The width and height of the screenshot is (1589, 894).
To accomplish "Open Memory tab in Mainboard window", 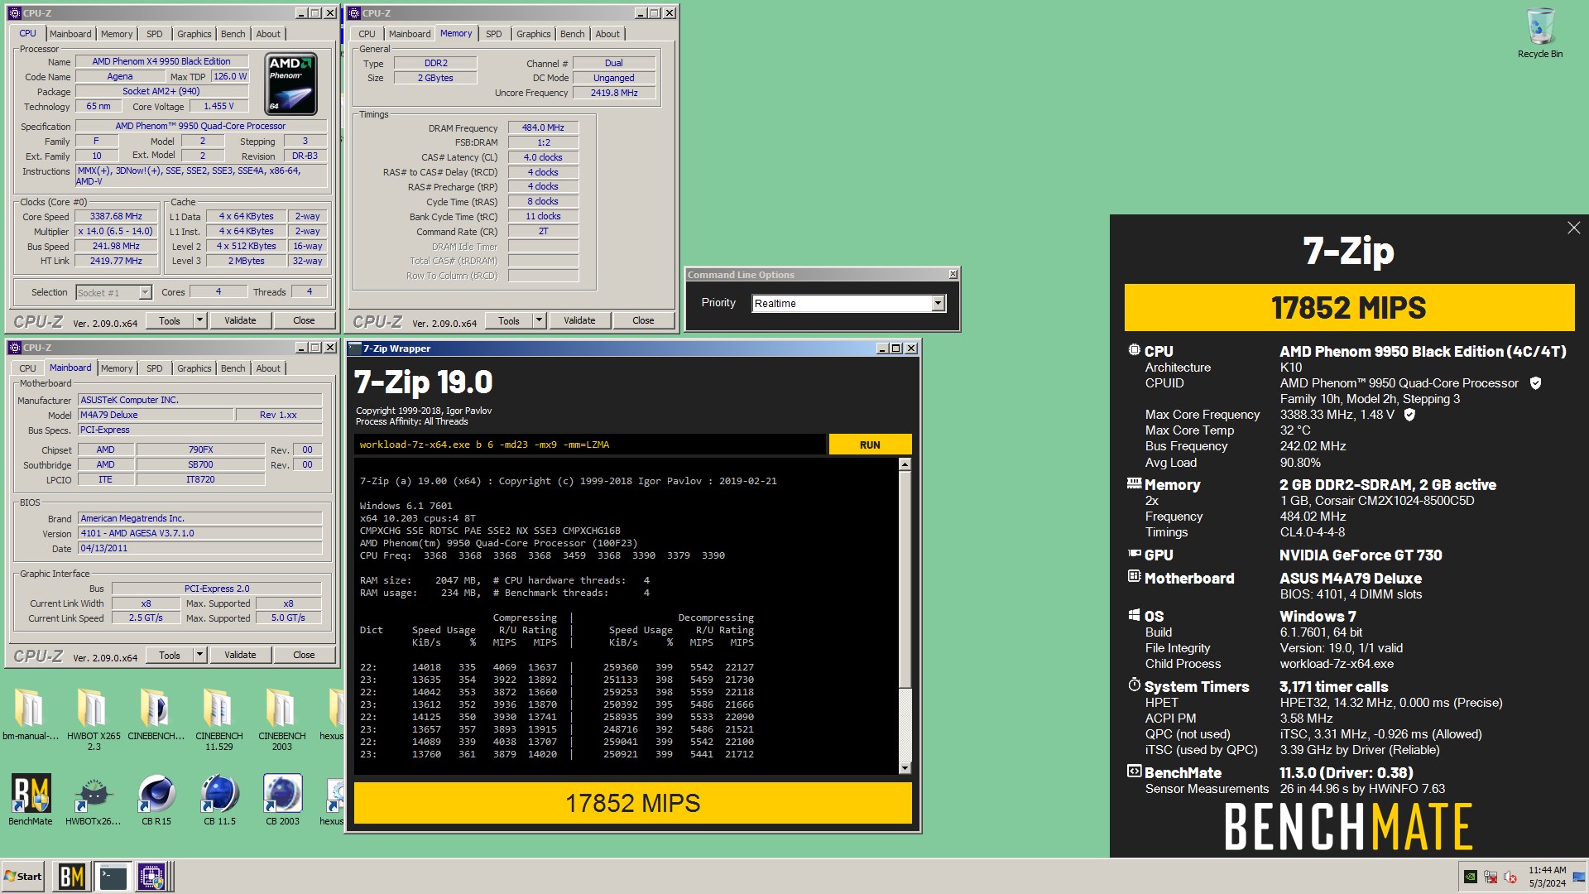I will coord(117,368).
